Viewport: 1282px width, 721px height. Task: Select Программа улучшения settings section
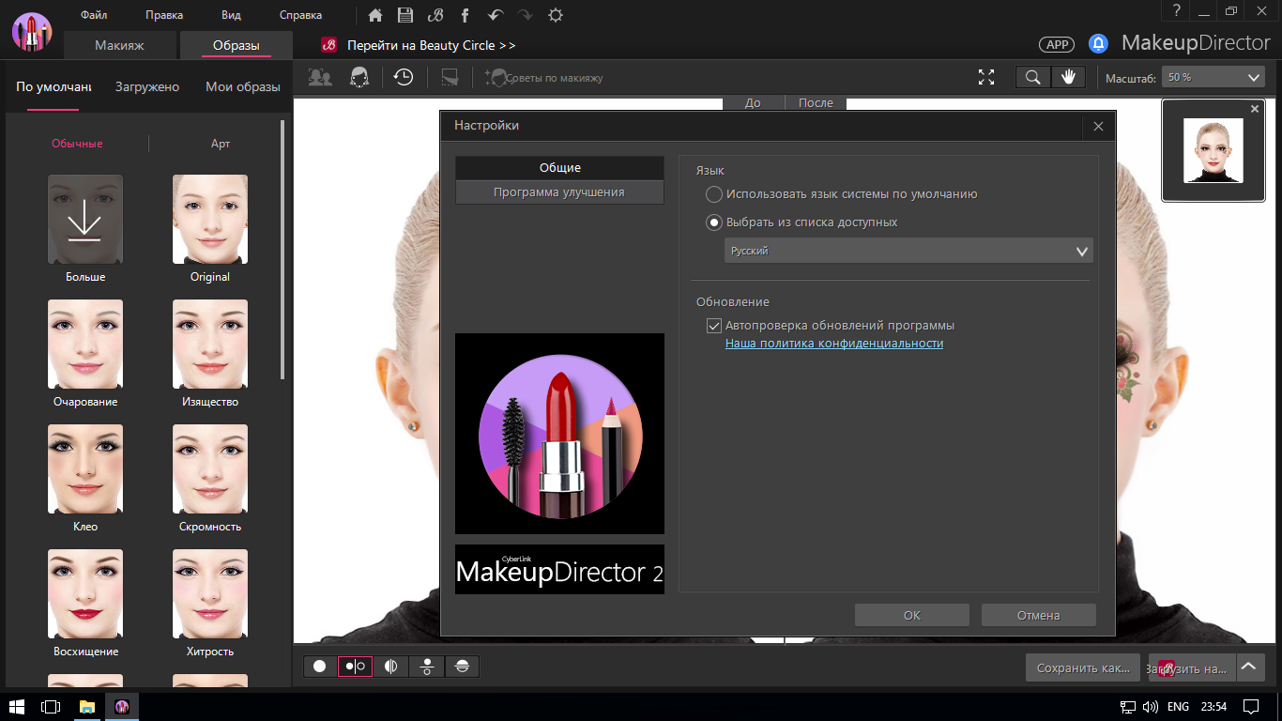[559, 192]
